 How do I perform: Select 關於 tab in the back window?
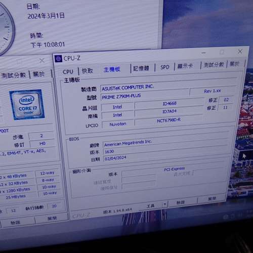(39, 74)
